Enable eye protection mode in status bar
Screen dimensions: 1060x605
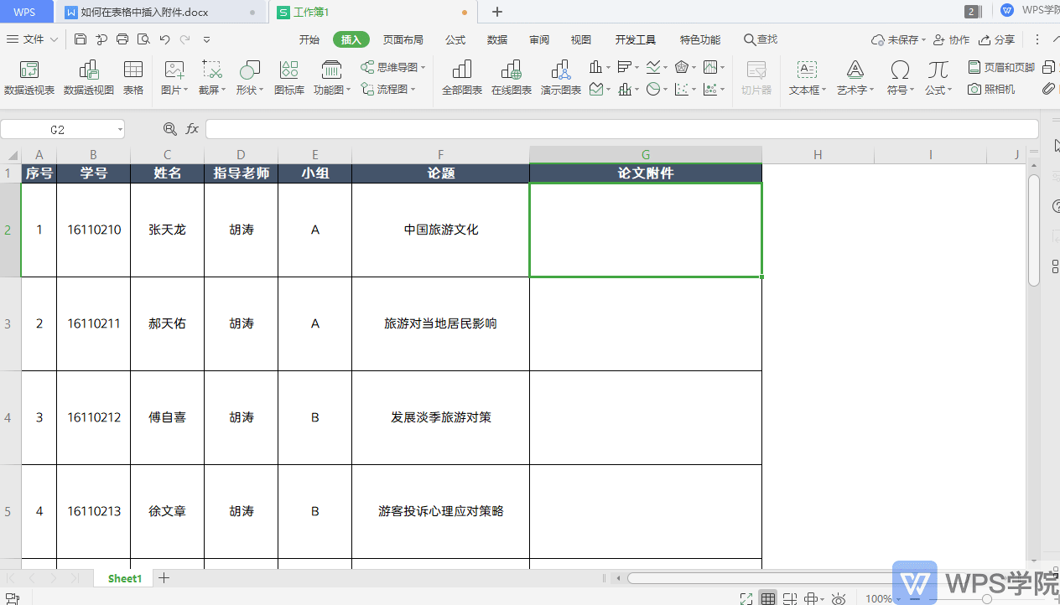pos(838,598)
